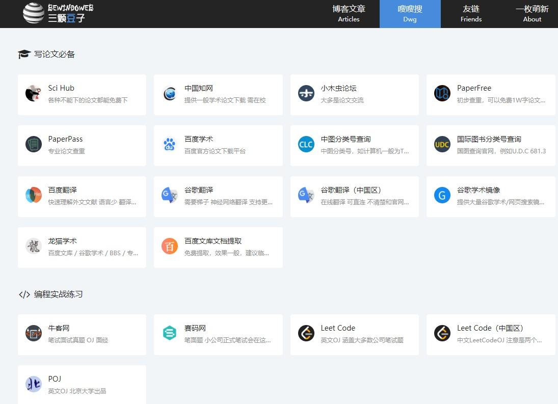Click the Leet Code（中国区）icon
This screenshot has width=558, height=404.
442,333
